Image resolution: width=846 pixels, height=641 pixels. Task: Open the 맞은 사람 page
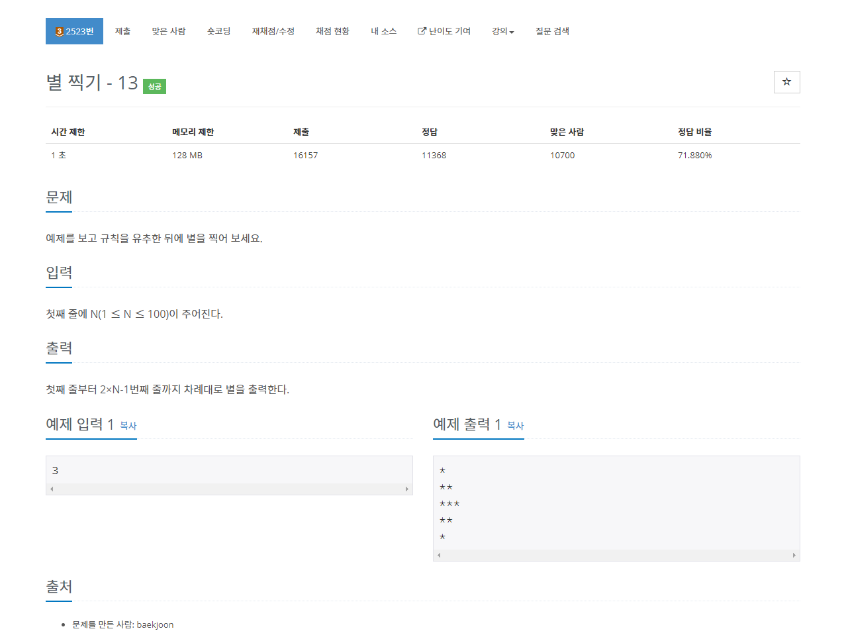pyautogui.click(x=169, y=30)
